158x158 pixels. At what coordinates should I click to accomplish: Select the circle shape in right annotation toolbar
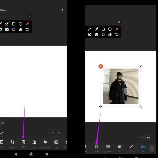click(x=110, y=29)
